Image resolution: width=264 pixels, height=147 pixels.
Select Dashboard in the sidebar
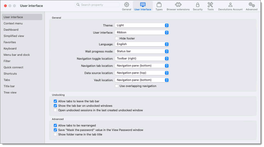(x=11, y=30)
